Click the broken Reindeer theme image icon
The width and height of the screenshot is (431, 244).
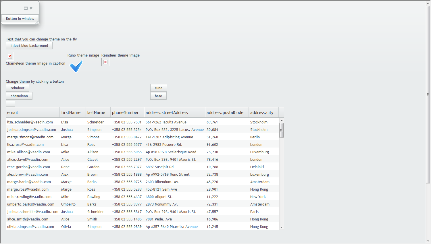click(105, 62)
